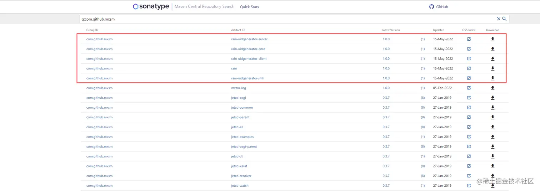Open the rain-uidgenerator-client artifact link

249,59
